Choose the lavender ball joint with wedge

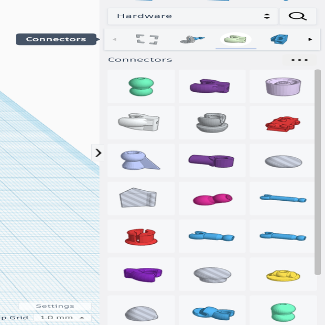(140, 160)
